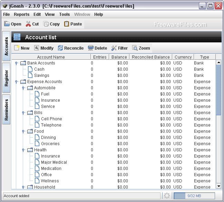Open the Tools menu

(65, 14)
